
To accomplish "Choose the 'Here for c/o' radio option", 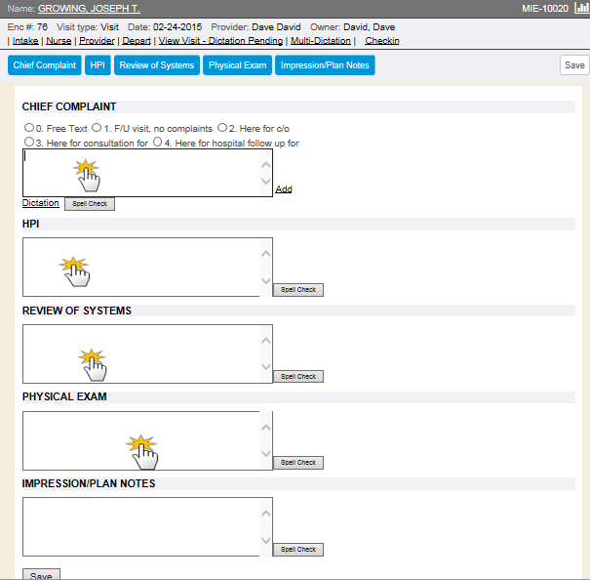I will point(222,128).
